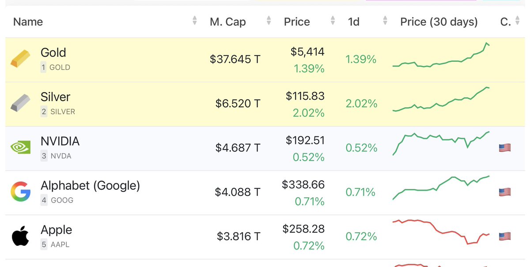Screen dimensions: 530x267
Task: Click the Price (30 days) column header
Action: [x=439, y=22]
